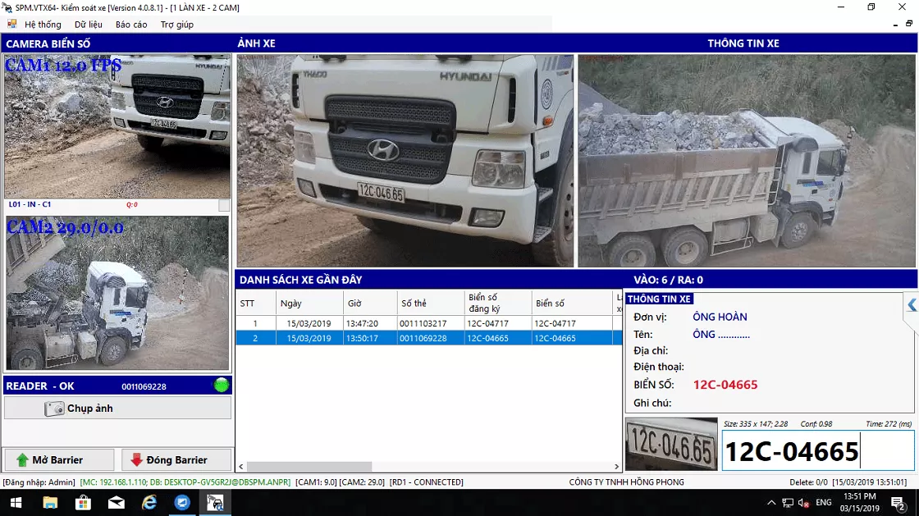Click the plate number input field 12C-04665
The height and width of the screenshot is (516, 919).
coord(817,450)
